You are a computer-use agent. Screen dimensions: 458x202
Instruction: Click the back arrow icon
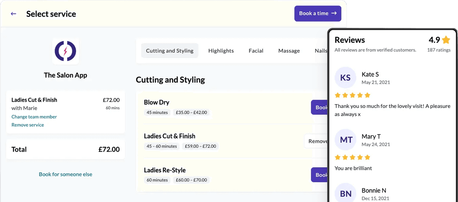click(14, 14)
